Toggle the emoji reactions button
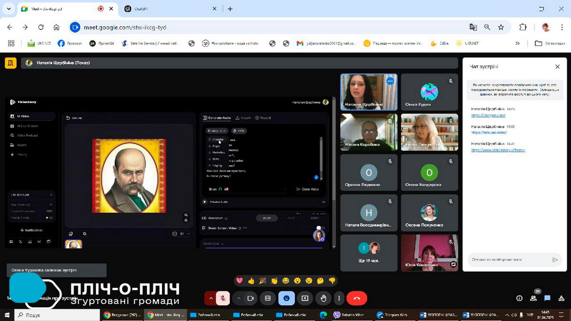This screenshot has height=321, width=571. pos(286,298)
